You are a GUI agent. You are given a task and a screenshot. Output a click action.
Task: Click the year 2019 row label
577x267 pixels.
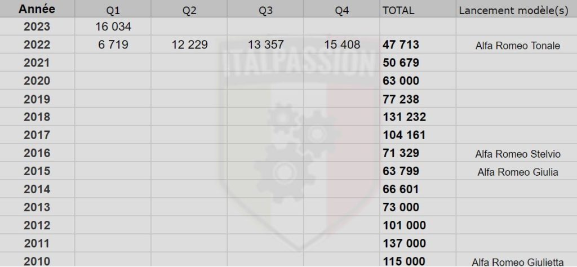(37, 99)
